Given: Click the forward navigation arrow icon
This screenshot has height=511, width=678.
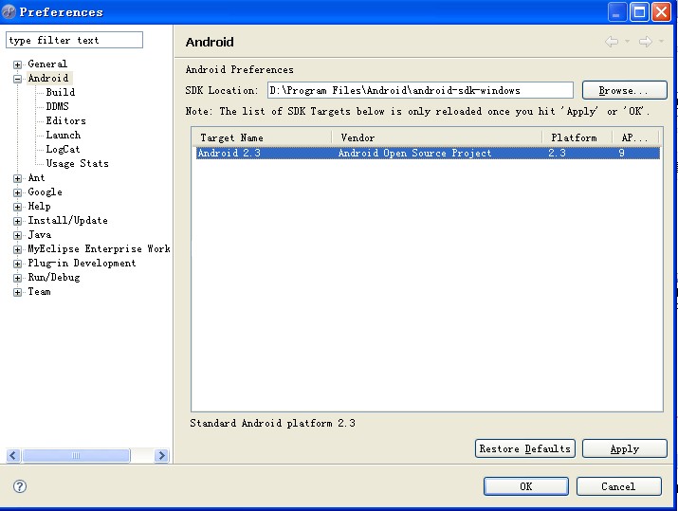Looking at the screenshot, I should coord(646,42).
